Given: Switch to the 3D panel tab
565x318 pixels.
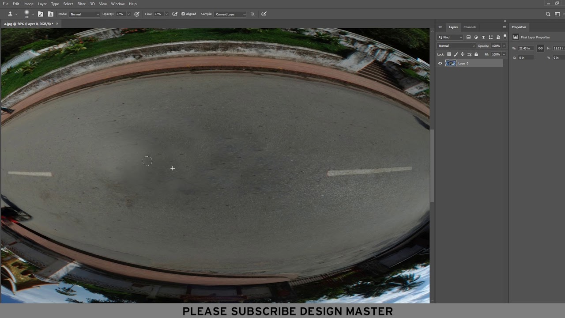Looking at the screenshot, I should pyautogui.click(x=440, y=27).
